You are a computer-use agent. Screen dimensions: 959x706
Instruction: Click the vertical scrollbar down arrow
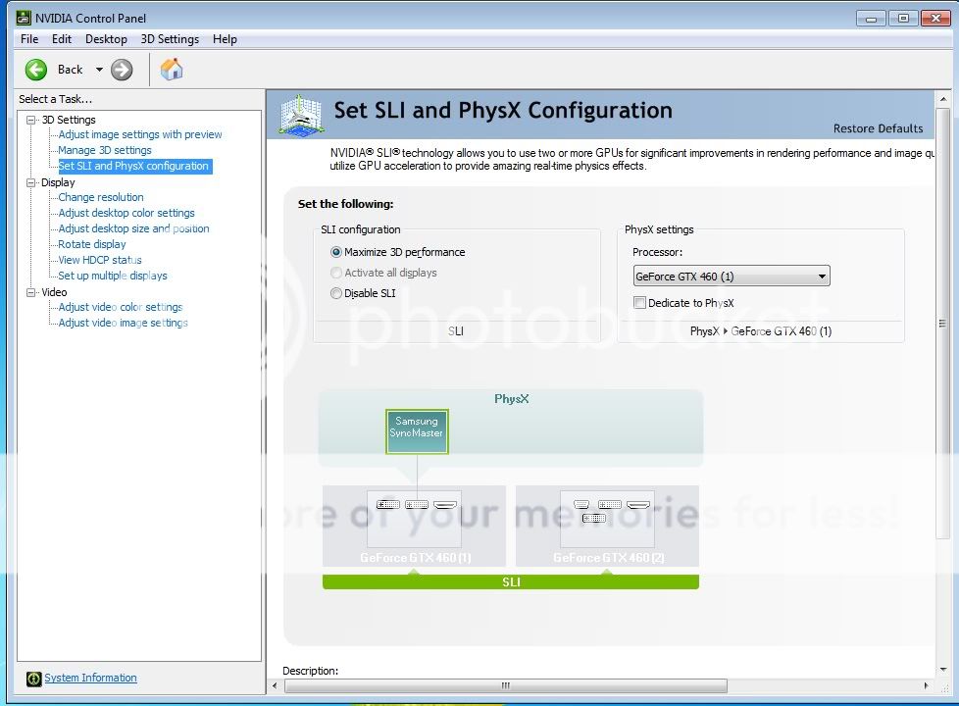942,670
